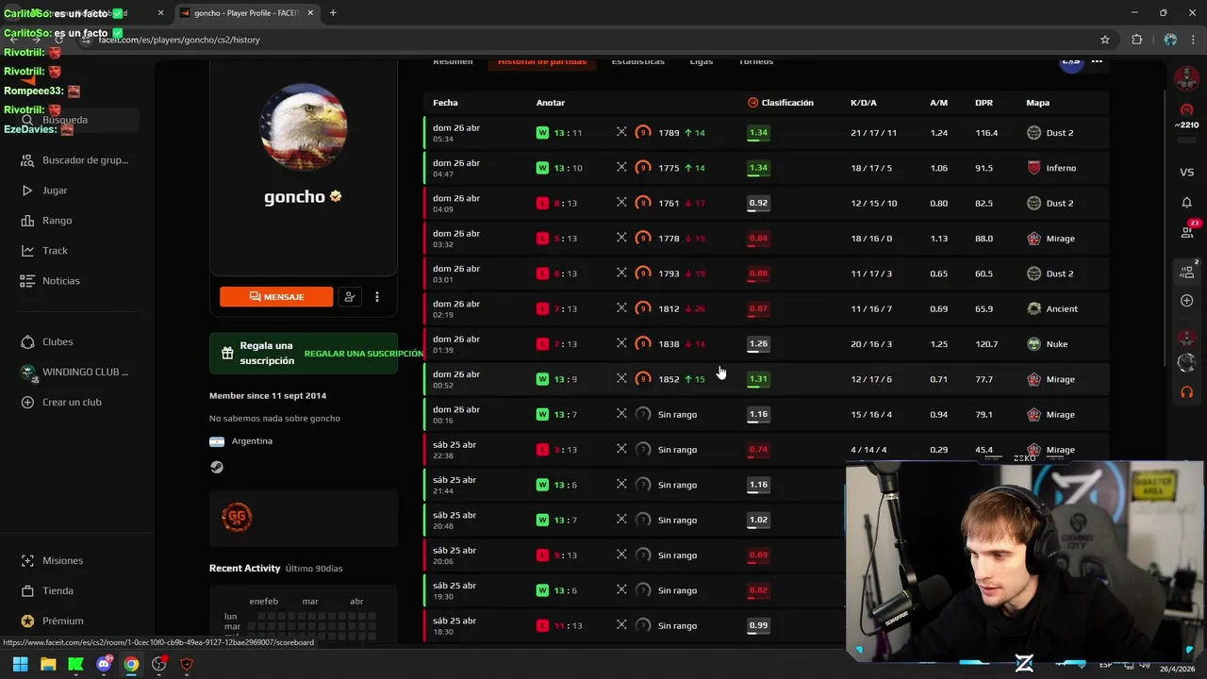Go to Rango in the sidebar
1207x679 pixels.
click(x=47, y=221)
